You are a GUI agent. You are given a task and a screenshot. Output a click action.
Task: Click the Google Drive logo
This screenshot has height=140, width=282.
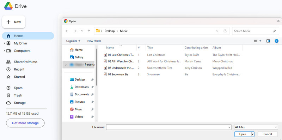tap(8, 6)
